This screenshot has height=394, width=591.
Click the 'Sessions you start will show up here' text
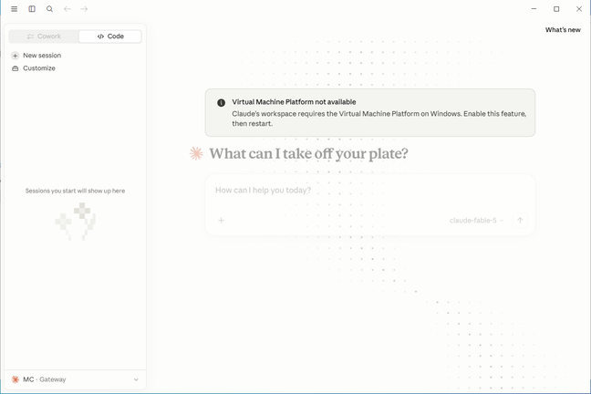click(x=75, y=191)
